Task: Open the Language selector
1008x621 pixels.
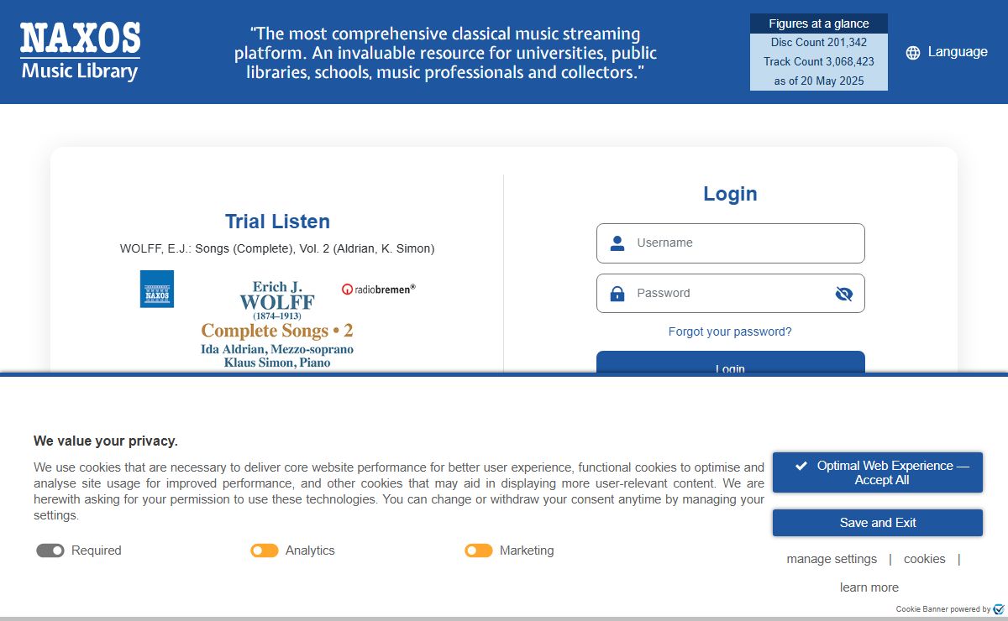Action: (947, 52)
